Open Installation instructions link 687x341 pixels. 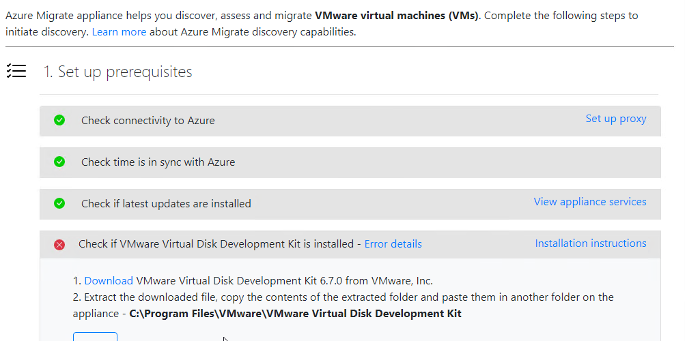tap(590, 243)
